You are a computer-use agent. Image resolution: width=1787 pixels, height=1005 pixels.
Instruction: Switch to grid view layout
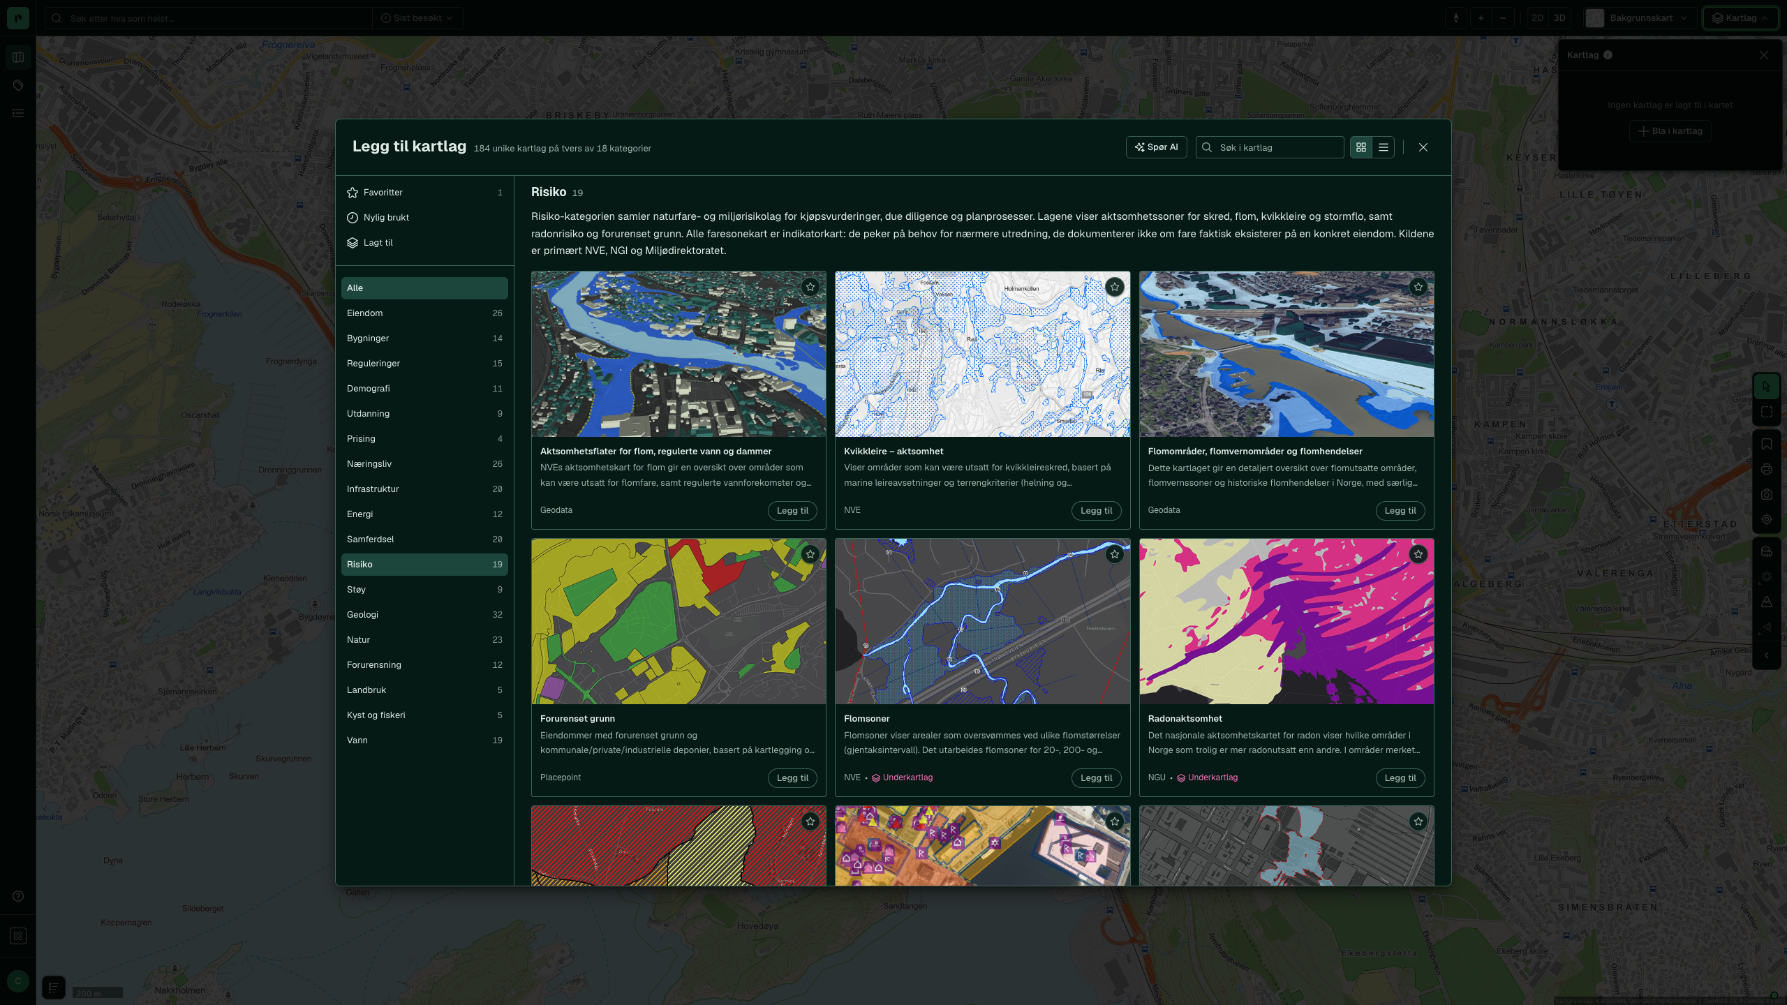click(1360, 147)
